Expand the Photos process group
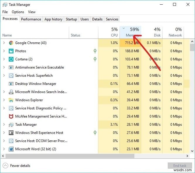 pyautogui.click(x=4, y=51)
